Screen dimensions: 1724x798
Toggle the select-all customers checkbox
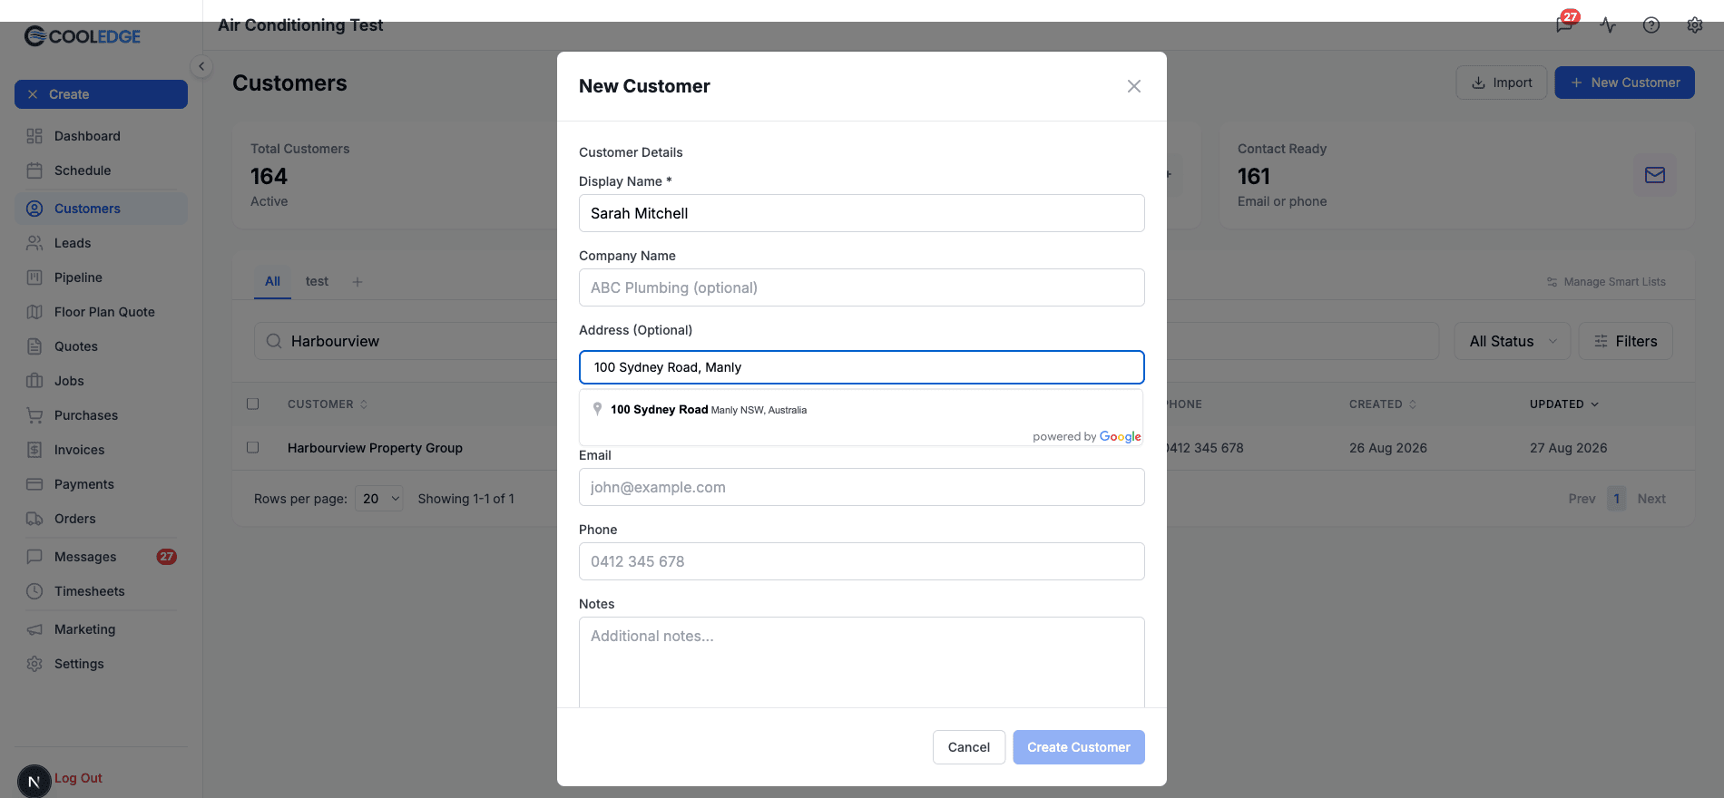[253, 404]
